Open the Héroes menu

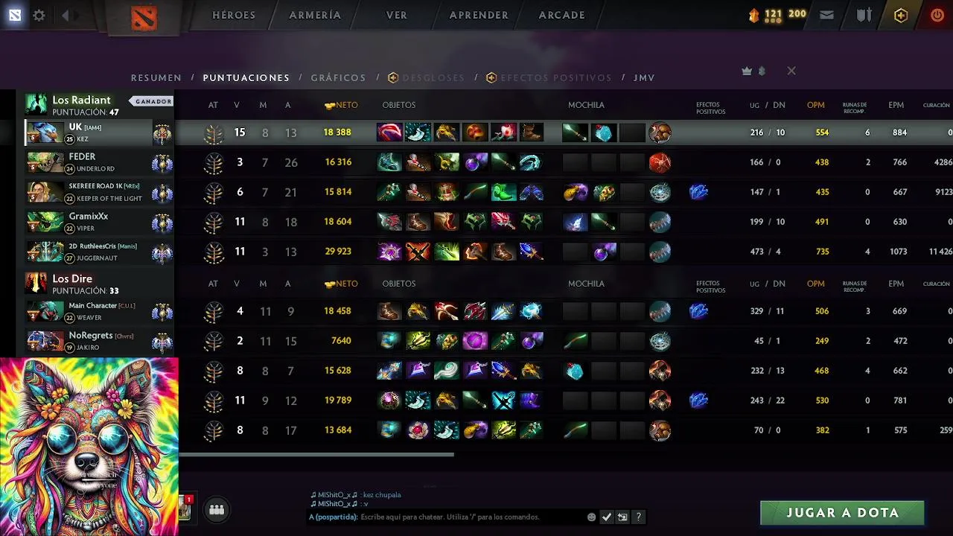(x=234, y=15)
